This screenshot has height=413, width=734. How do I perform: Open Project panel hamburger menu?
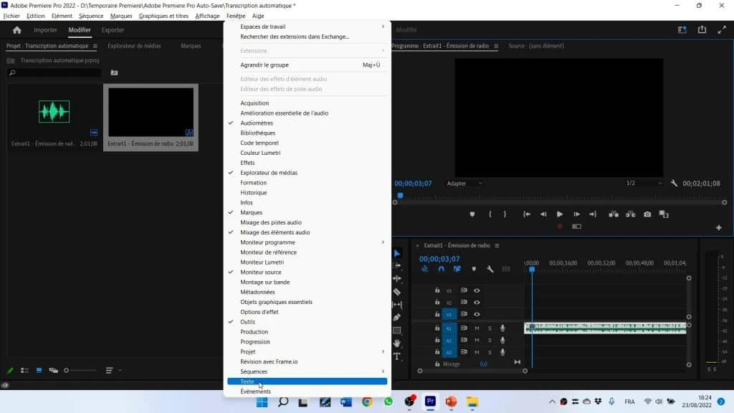(x=95, y=46)
